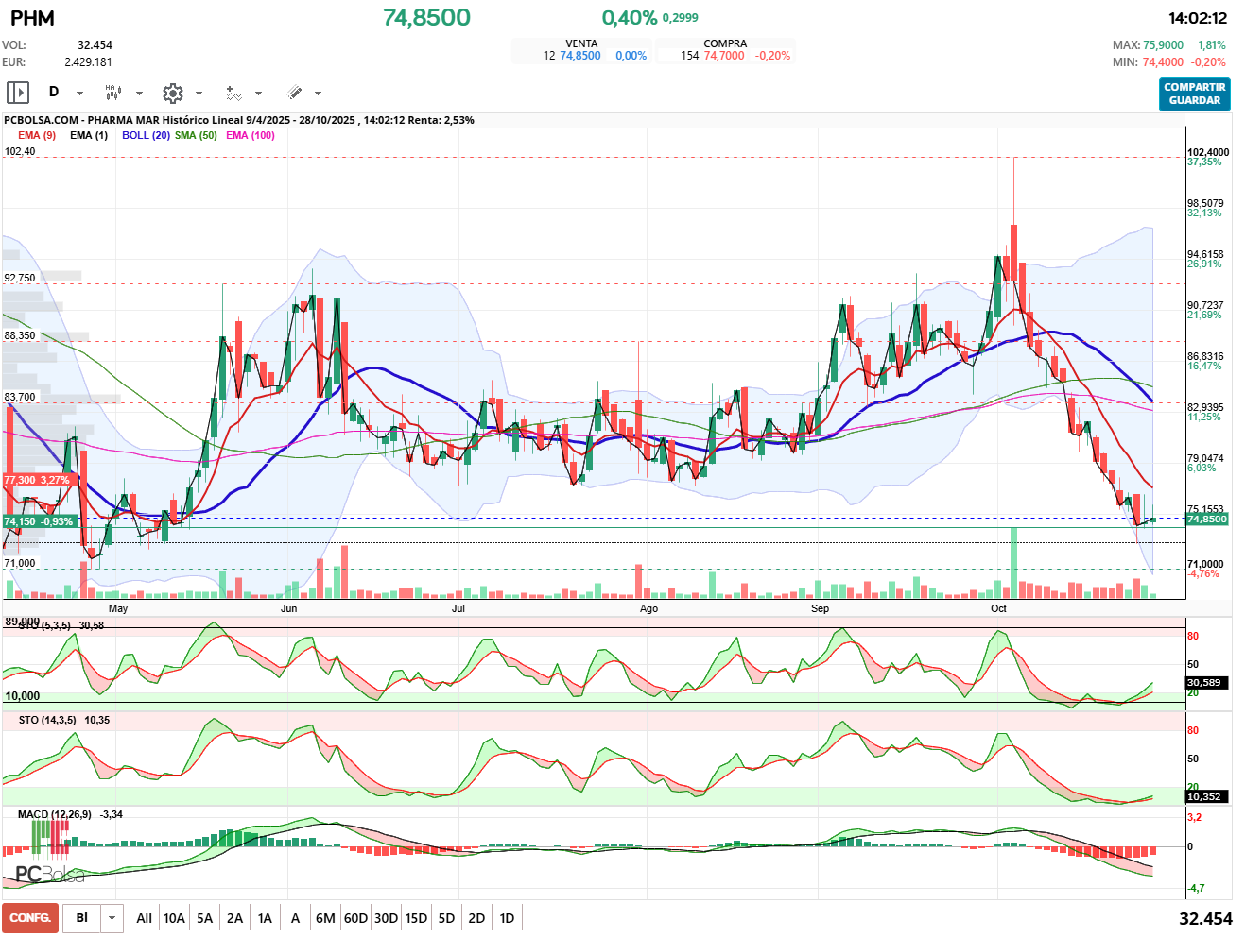1245x938 pixels.
Task: Expand the drawing tools dropdown arrow
Action: (318, 94)
